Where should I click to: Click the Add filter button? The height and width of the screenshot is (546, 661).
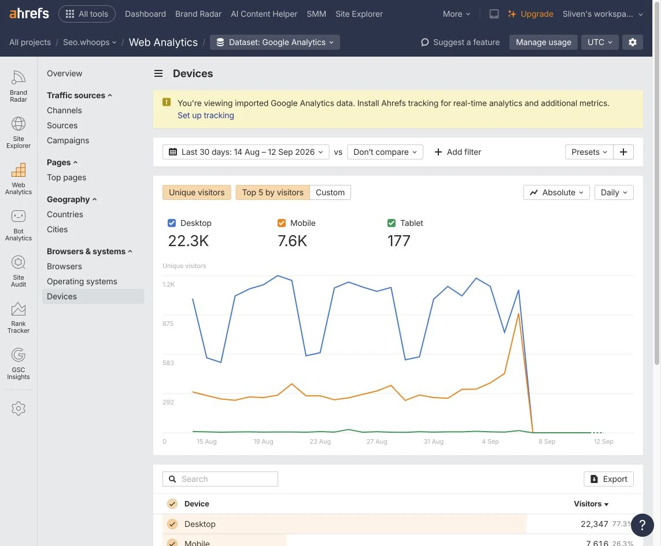tap(458, 152)
